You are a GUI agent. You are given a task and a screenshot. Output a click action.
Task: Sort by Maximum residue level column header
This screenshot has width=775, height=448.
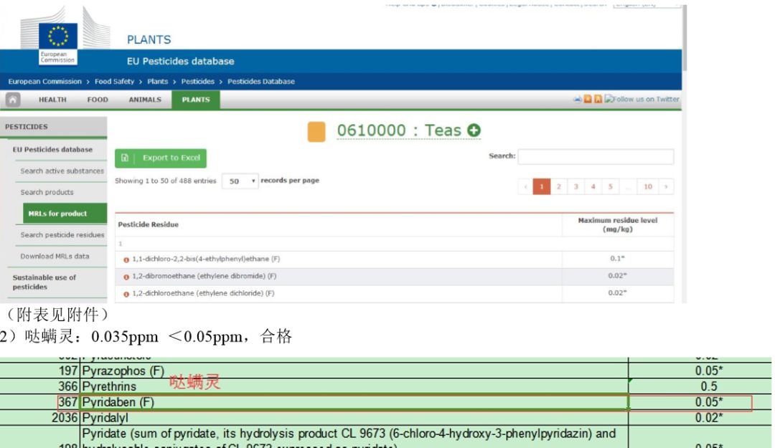[618, 225]
